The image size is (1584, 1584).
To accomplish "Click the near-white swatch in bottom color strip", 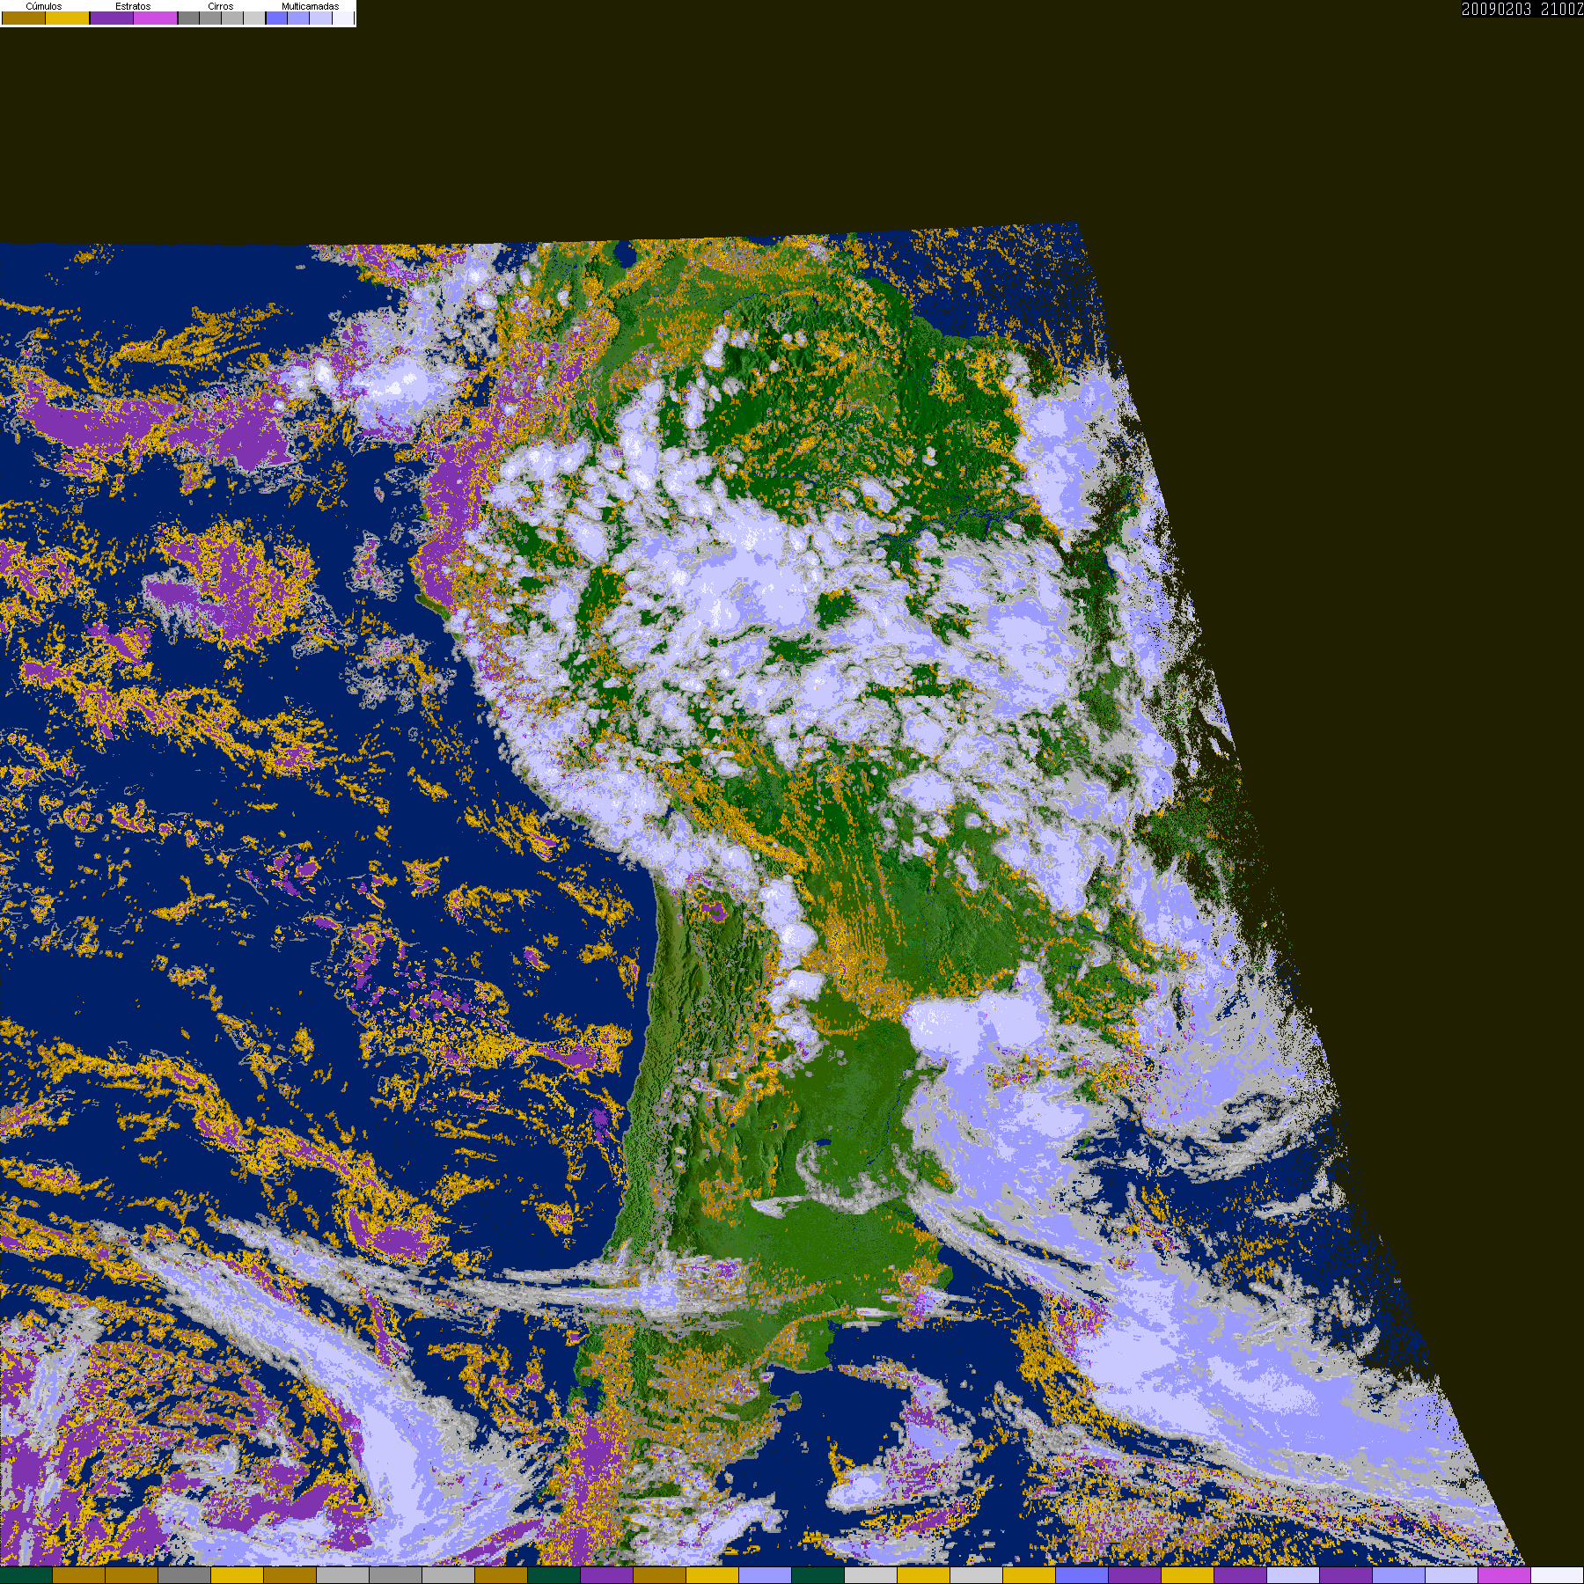I will pos(1558,1575).
